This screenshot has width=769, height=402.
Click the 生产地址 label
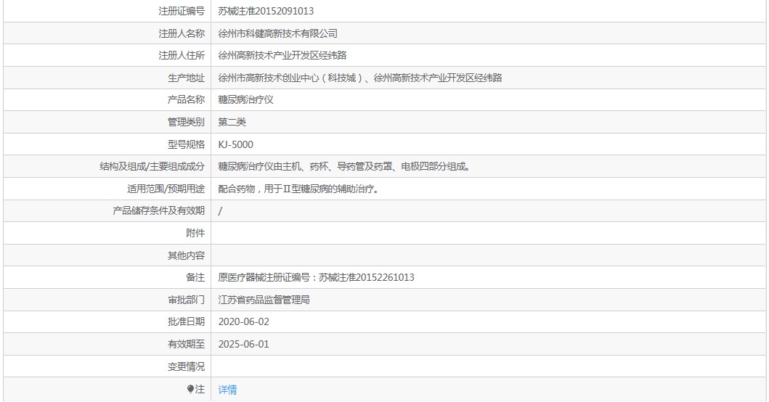click(x=187, y=78)
